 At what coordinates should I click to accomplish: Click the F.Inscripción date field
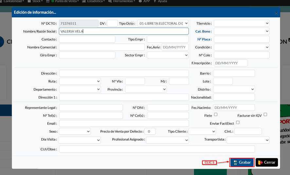pos(231,63)
